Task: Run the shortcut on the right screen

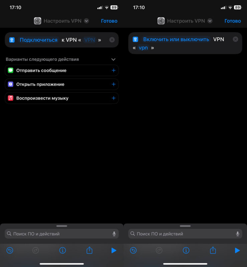Action: click(x=237, y=250)
